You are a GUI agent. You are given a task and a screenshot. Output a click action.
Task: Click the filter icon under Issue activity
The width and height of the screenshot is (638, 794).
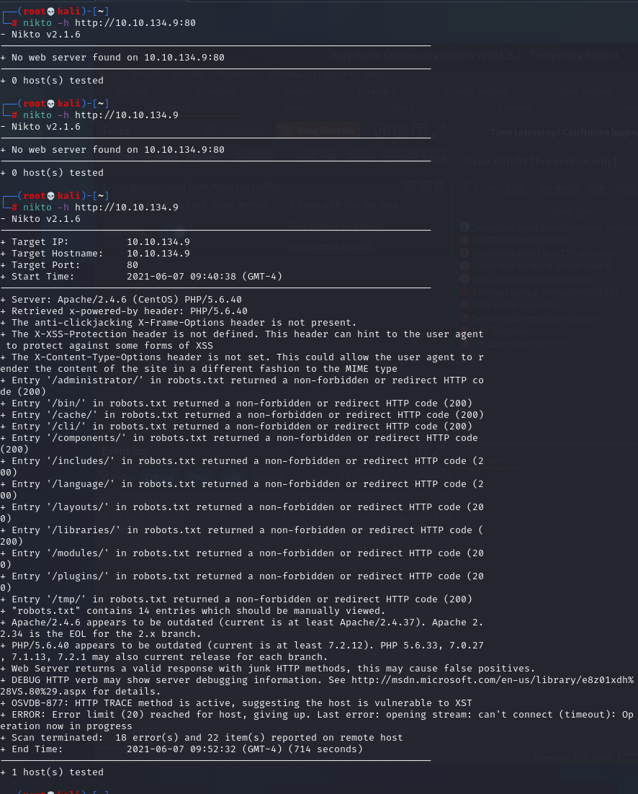(467, 187)
